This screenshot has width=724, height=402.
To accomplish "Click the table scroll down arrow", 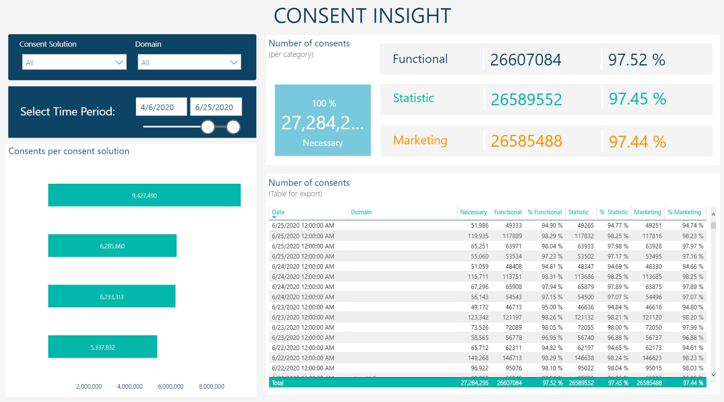I will pyautogui.click(x=713, y=375).
